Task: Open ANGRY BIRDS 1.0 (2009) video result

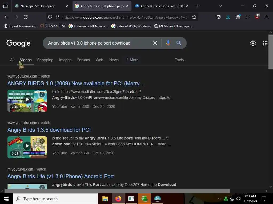Action: (x=76, y=83)
